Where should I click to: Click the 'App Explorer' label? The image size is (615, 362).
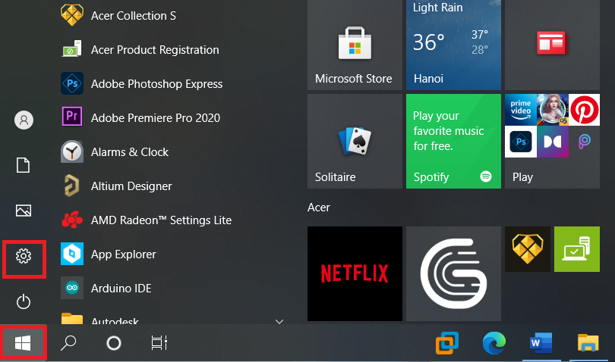point(124,254)
